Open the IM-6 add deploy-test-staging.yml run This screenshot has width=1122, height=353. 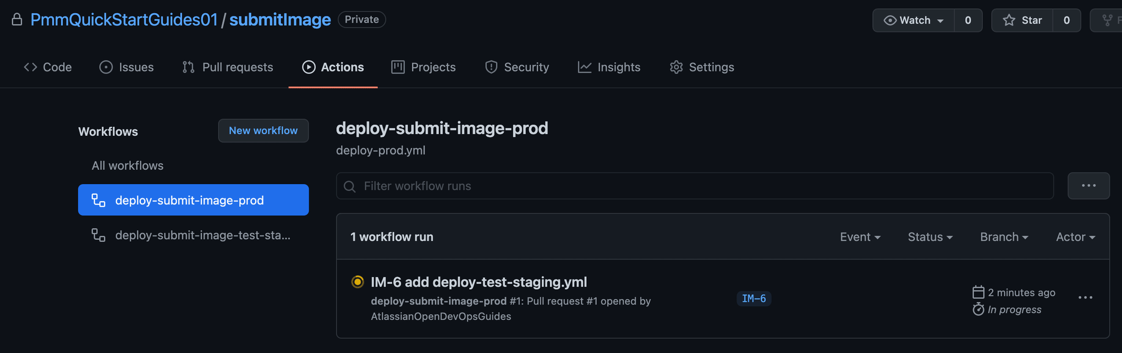[479, 282]
